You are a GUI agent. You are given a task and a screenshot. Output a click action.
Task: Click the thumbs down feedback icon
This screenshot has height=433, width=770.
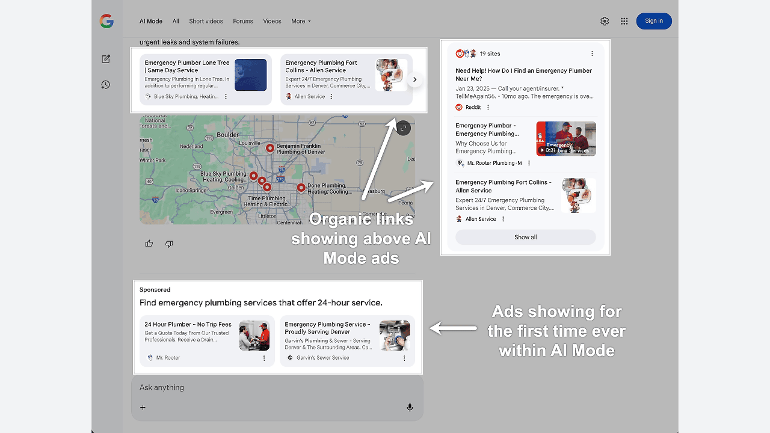coord(169,244)
